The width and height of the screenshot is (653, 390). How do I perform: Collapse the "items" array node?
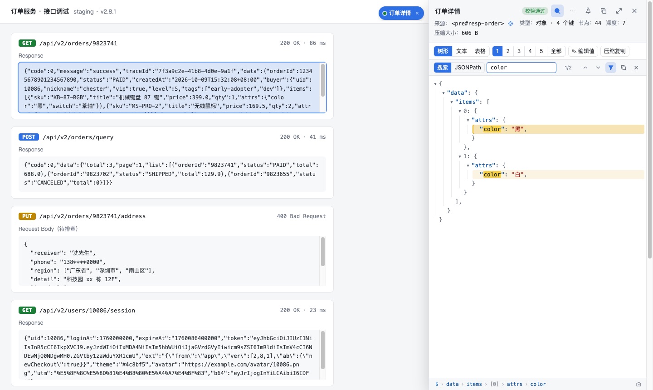coord(452,102)
